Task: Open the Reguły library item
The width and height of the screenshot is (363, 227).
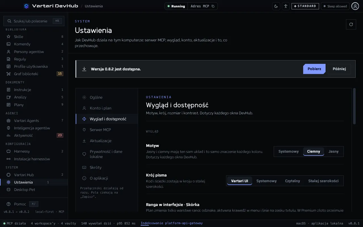Action: point(34,59)
